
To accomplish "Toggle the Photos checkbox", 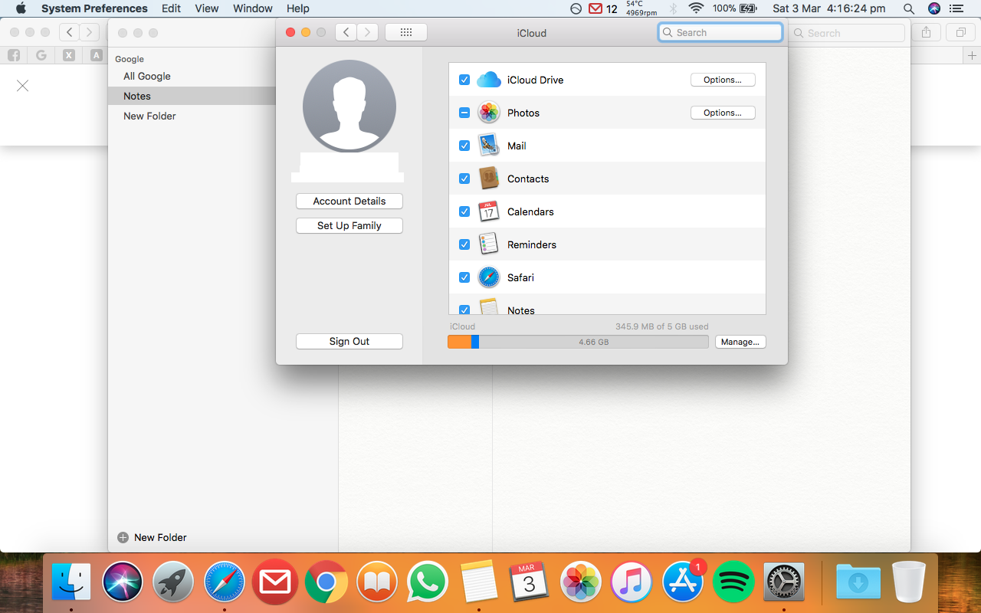I will pyautogui.click(x=464, y=113).
